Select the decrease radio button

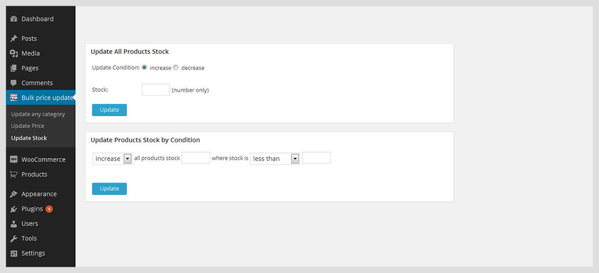coord(176,68)
